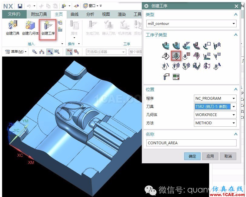Click the undo arrow icon
Viewport: 246px width, 197px height.
click(29, 6)
